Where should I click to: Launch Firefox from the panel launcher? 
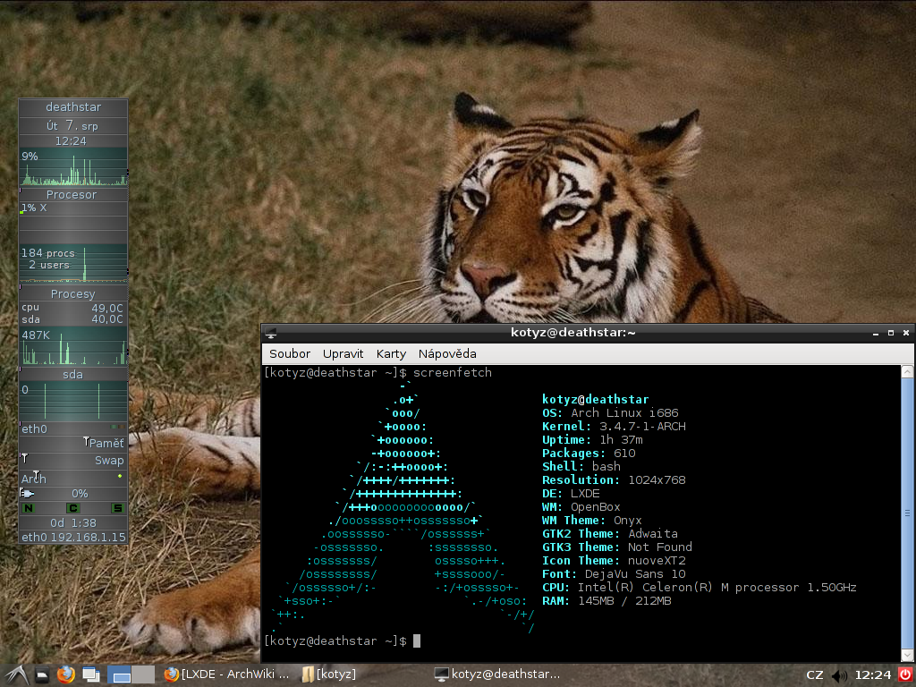pyautogui.click(x=66, y=674)
